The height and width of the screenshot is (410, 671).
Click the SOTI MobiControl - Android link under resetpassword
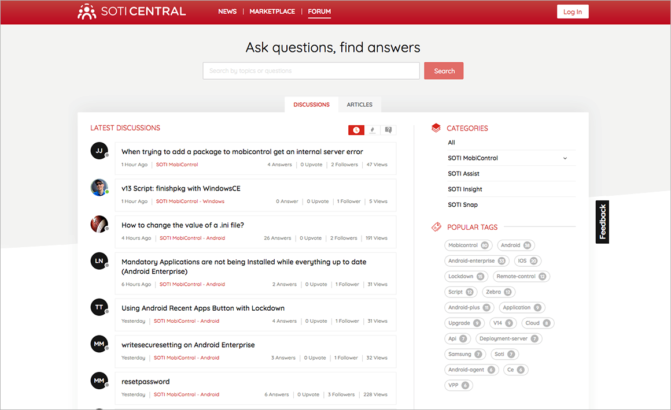coord(186,394)
